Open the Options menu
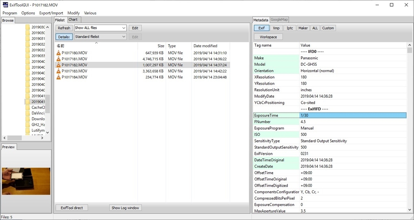414x220 pixels. click(x=28, y=13)
